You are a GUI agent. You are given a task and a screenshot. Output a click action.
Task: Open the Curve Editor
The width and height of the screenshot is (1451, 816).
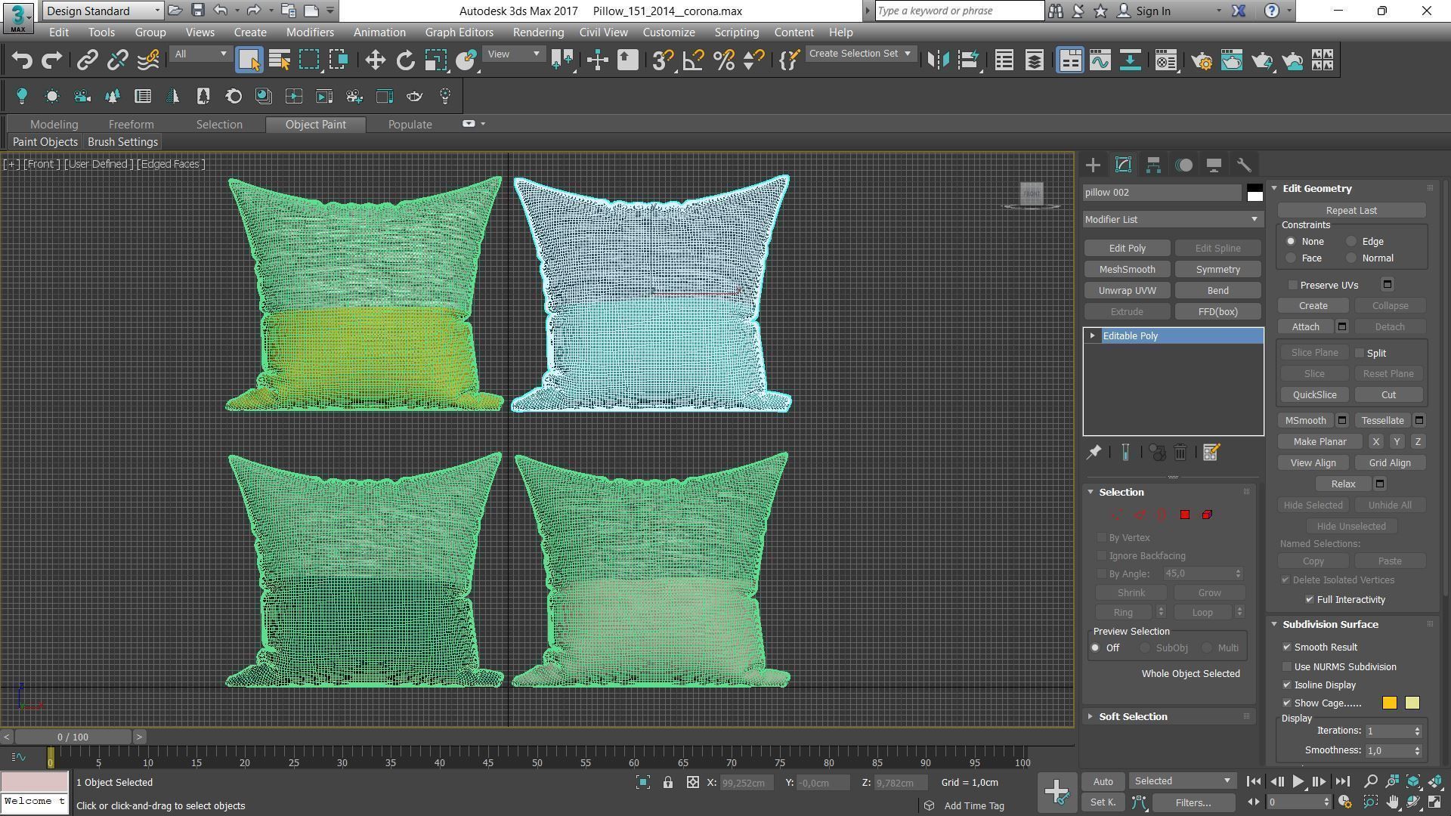(1100, 60)
